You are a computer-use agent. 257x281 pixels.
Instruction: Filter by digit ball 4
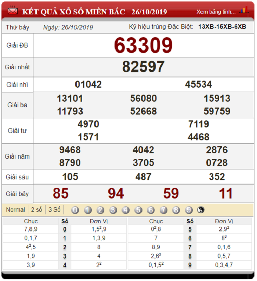[126, 210]
